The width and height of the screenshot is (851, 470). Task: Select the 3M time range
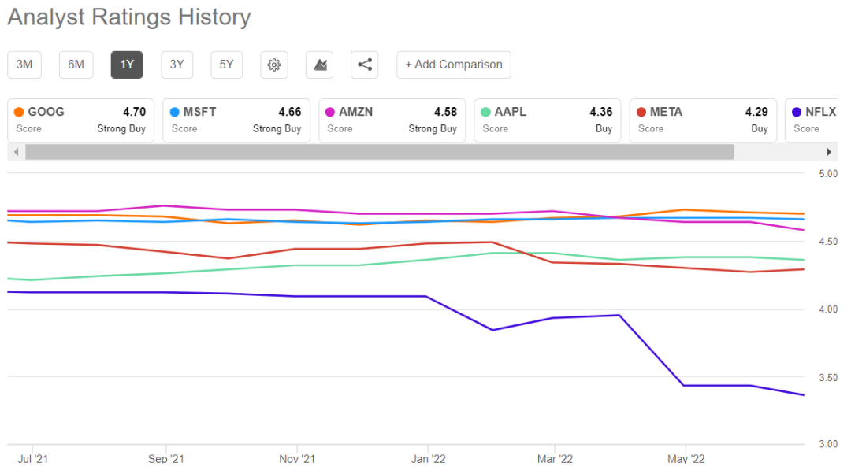pos(24,65)
